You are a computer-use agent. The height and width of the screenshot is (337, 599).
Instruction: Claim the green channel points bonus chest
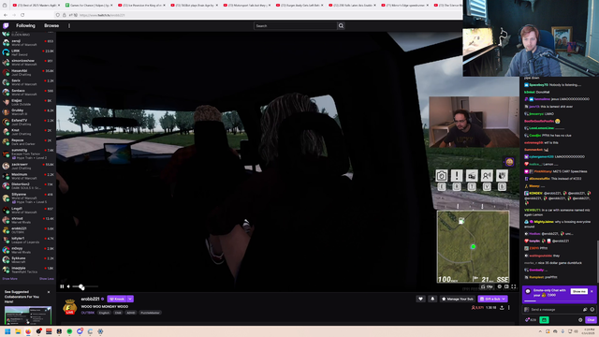[544, 320]
